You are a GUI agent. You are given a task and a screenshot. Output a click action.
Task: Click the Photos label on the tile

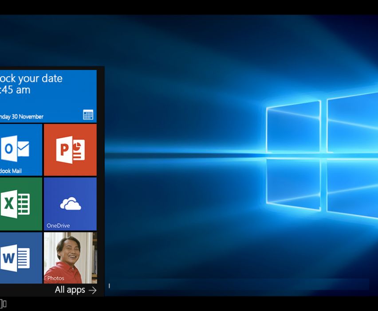click(x=56, y=278)
